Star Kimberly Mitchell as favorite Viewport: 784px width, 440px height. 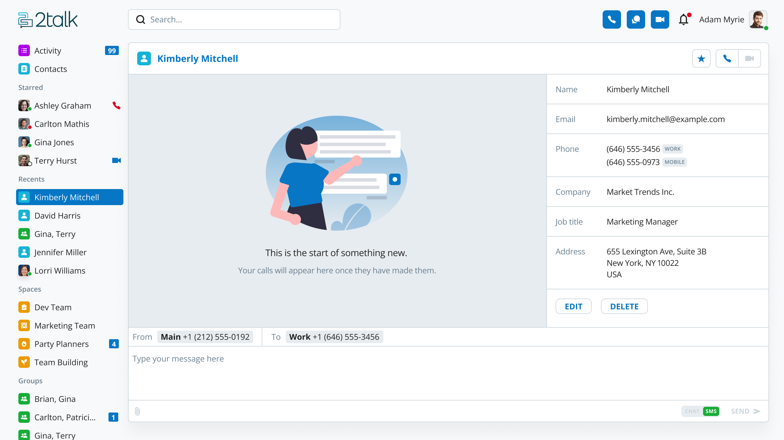701,58
